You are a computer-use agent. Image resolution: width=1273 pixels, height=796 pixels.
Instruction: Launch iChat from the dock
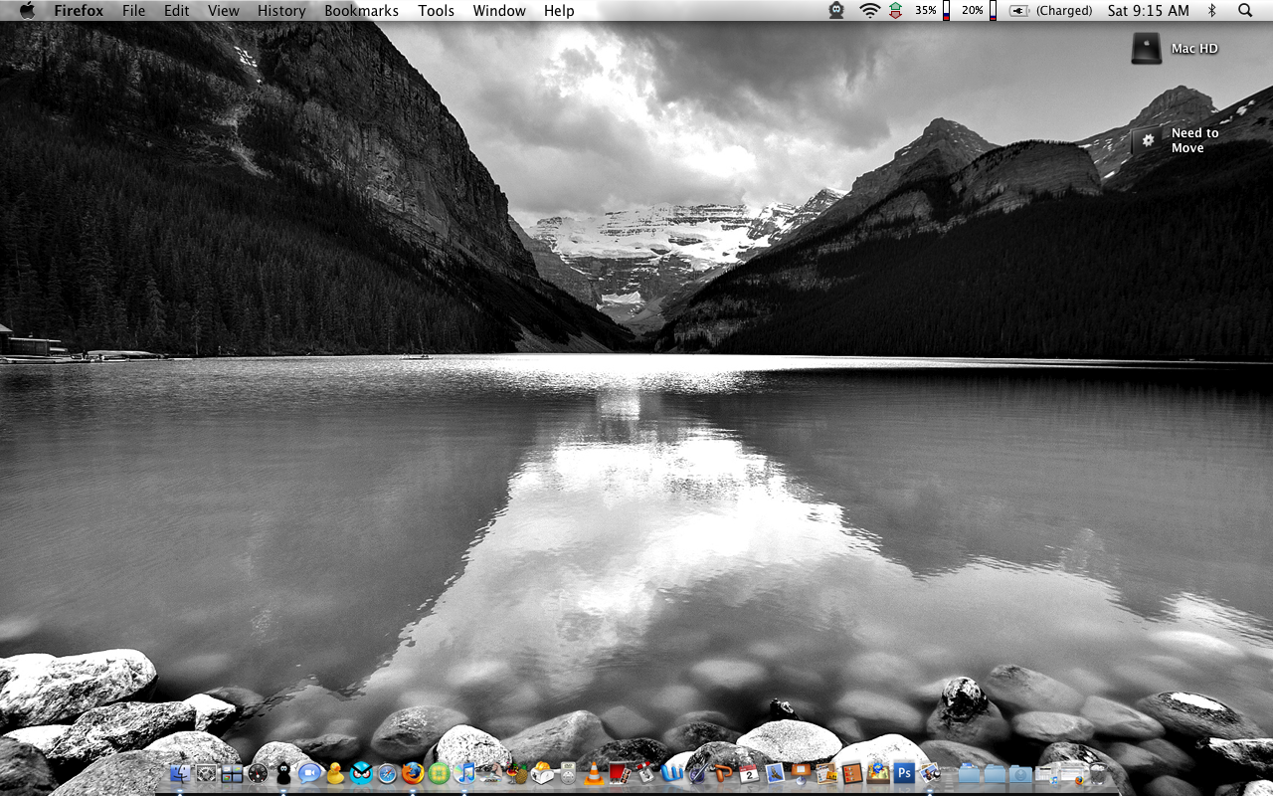point(309,773)
